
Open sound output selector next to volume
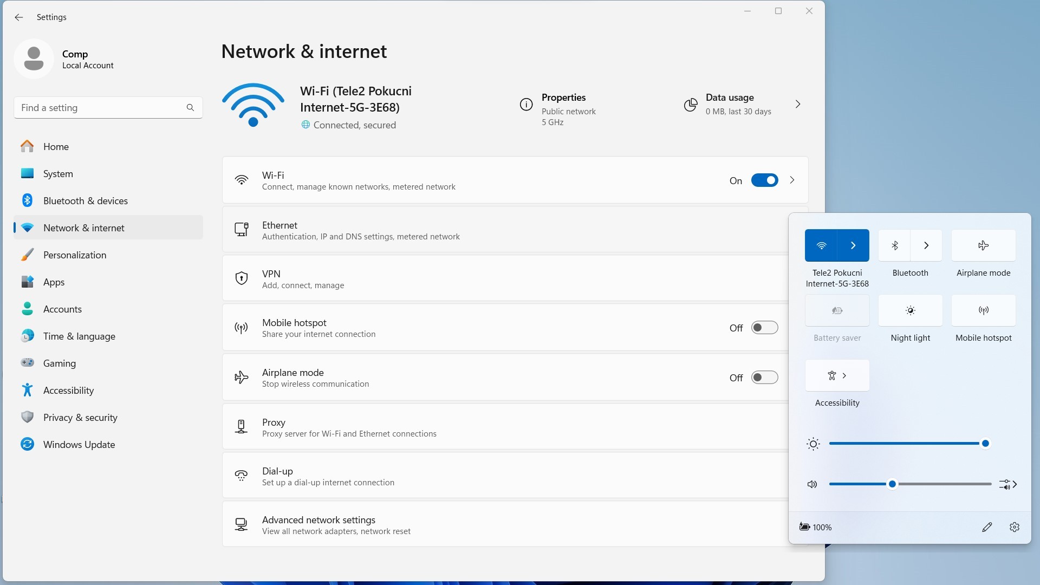click(1008, 484)
